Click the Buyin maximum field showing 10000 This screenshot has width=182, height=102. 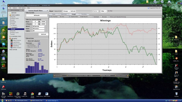[x=43, y=21]
